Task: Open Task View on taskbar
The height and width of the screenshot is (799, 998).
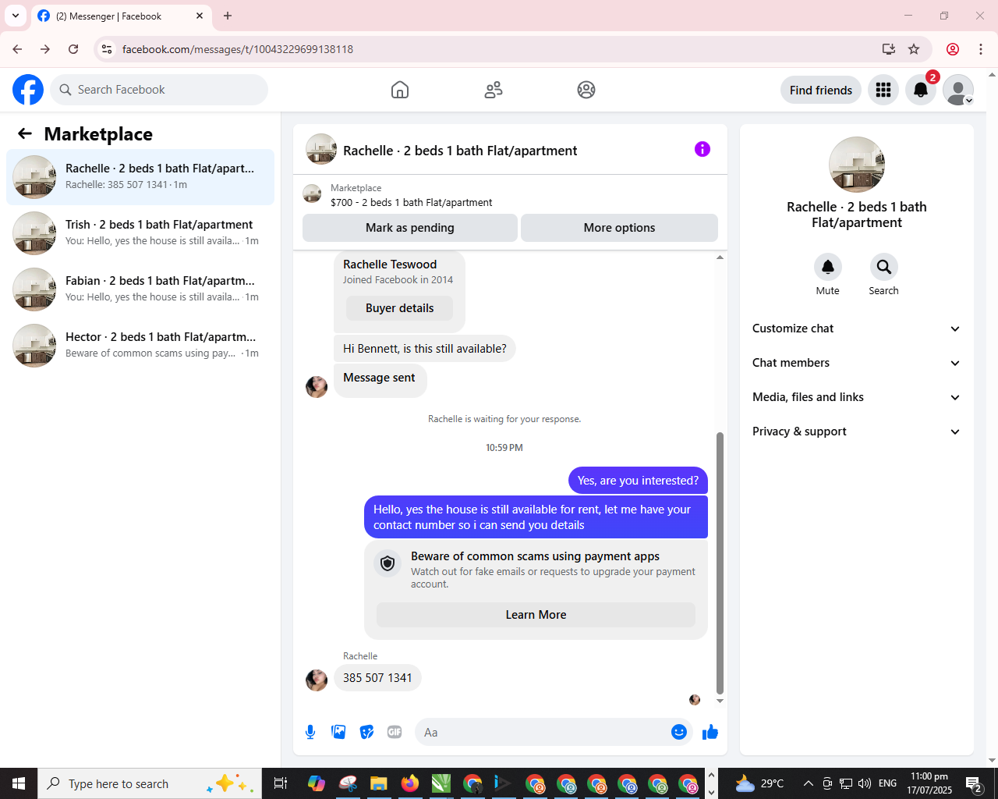Action: [281, 783]
